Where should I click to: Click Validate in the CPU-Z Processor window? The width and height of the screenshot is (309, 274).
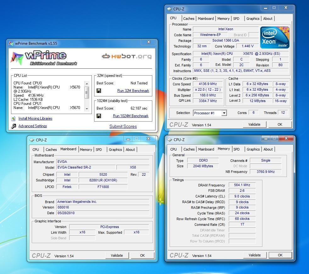(255, 124)
